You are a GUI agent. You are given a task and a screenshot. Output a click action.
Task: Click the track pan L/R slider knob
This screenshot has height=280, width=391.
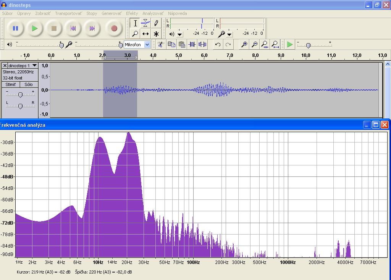coord(21,106)
